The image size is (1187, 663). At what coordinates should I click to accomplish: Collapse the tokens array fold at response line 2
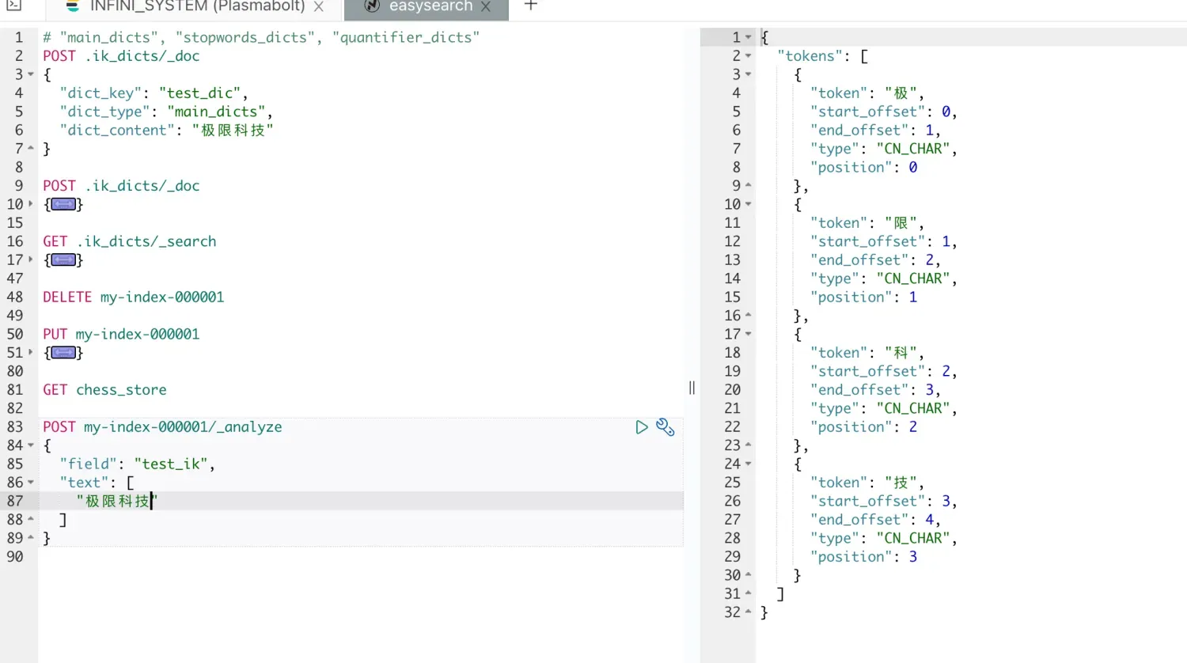coord(749,56)
